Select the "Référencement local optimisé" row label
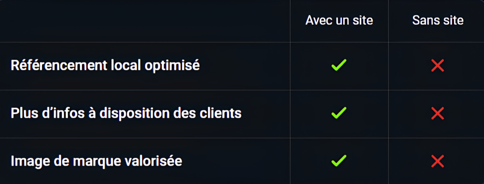 (x=105, y=66)
